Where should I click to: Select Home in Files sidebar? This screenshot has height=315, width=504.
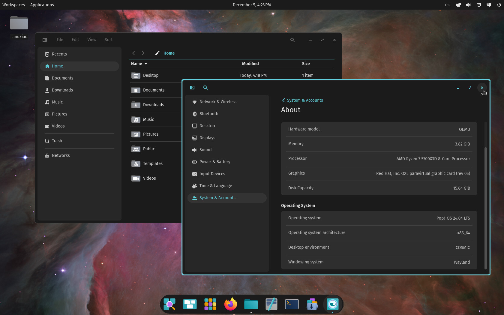tap(79, 66)
